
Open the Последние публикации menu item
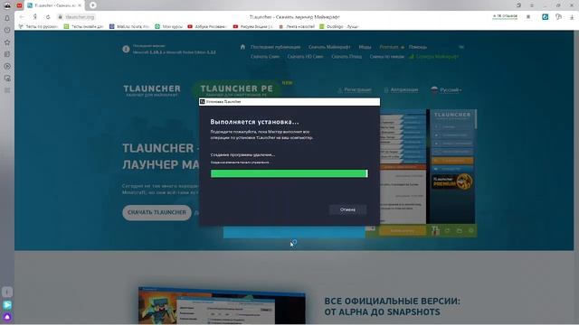click(x=275, y=47)
